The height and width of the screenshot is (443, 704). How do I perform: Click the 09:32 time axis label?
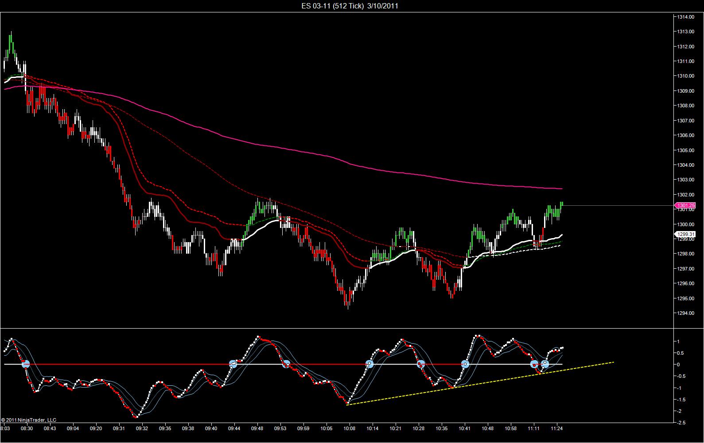tap(142, 429)
